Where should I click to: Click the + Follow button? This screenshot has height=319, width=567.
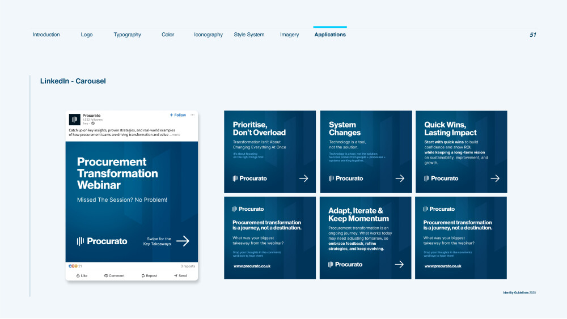coord(178,115)
